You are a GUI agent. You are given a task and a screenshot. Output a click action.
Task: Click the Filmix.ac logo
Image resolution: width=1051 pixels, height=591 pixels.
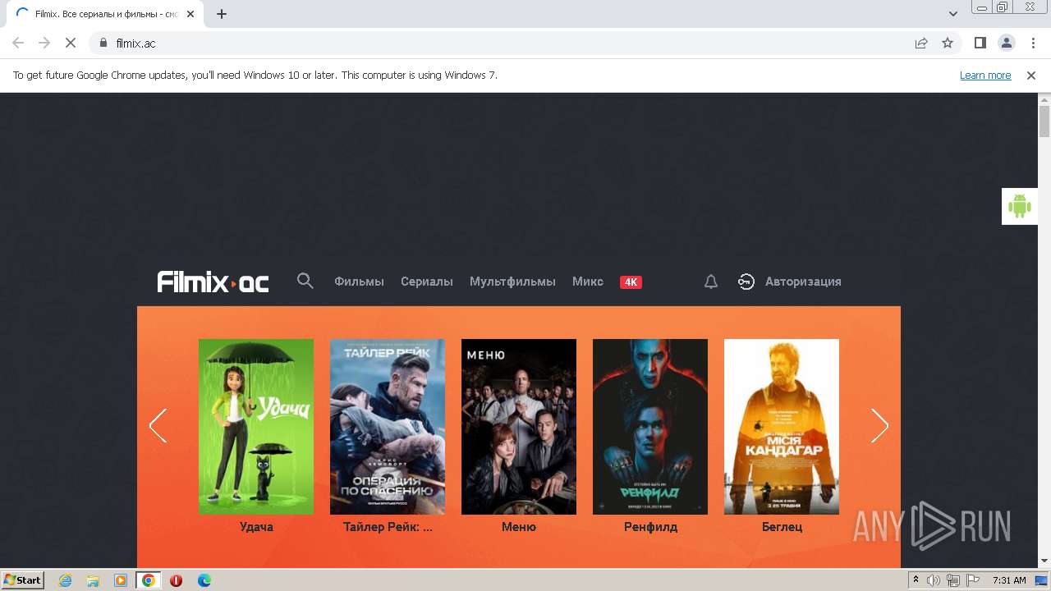pos(213,282)
